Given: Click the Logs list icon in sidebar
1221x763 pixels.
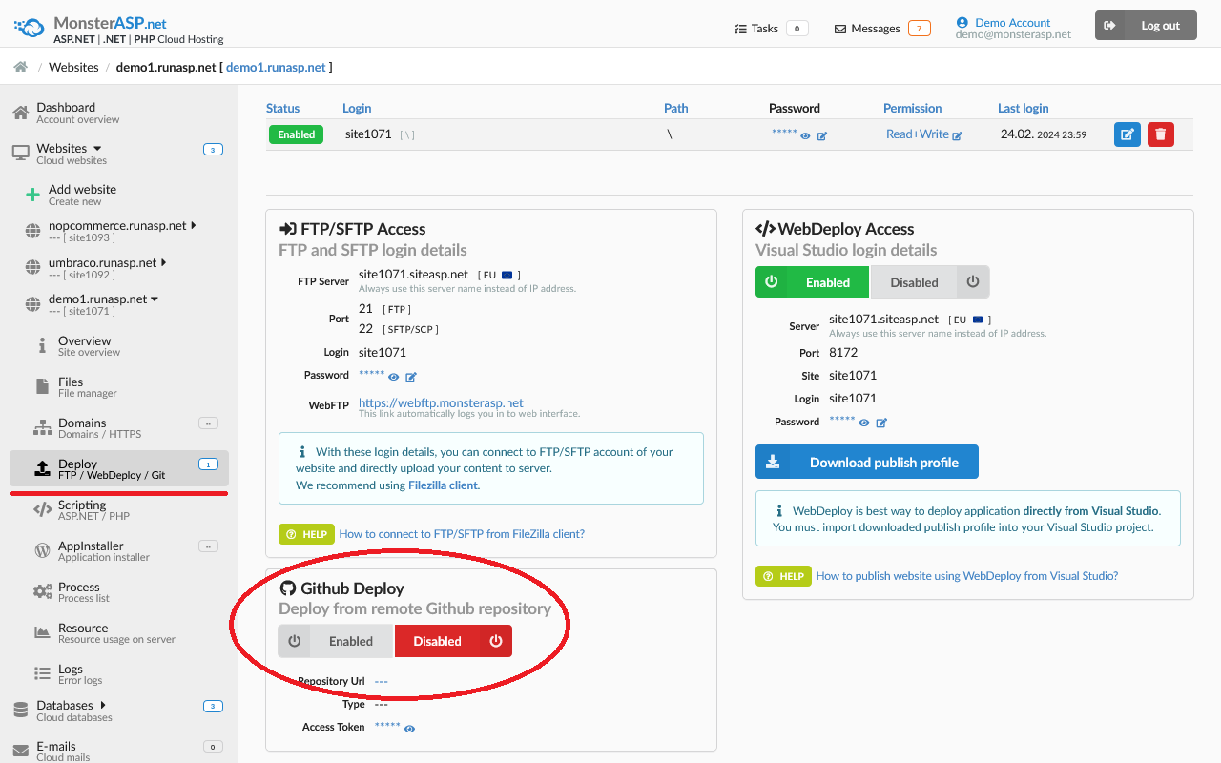Looking at the screenshot, I should pyautogui.click(x=42, y=673).
